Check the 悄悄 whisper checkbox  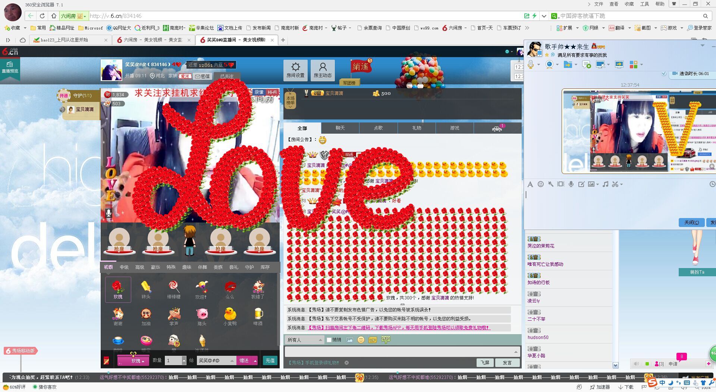click(329, 340)
